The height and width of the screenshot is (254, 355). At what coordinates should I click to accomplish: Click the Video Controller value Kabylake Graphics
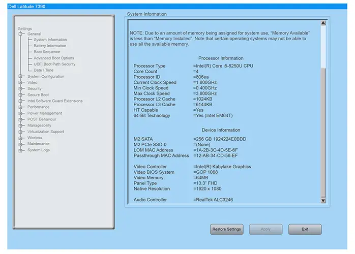tap(222, 167)
